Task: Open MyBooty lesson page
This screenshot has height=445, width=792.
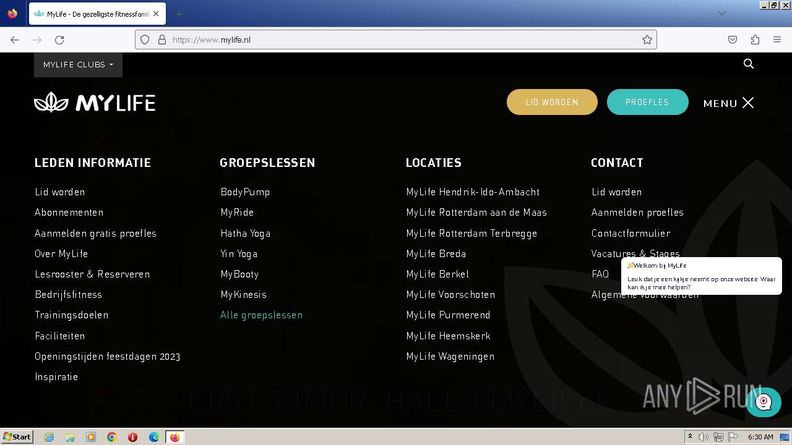Action: 239,274
